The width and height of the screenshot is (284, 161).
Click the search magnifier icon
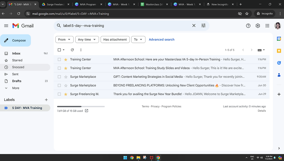pos(59,26)
